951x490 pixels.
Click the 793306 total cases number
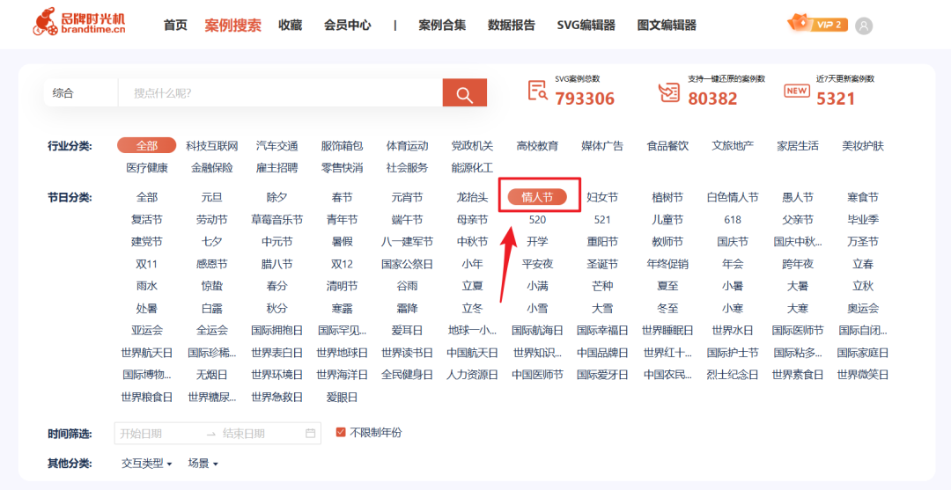point(585,99)
